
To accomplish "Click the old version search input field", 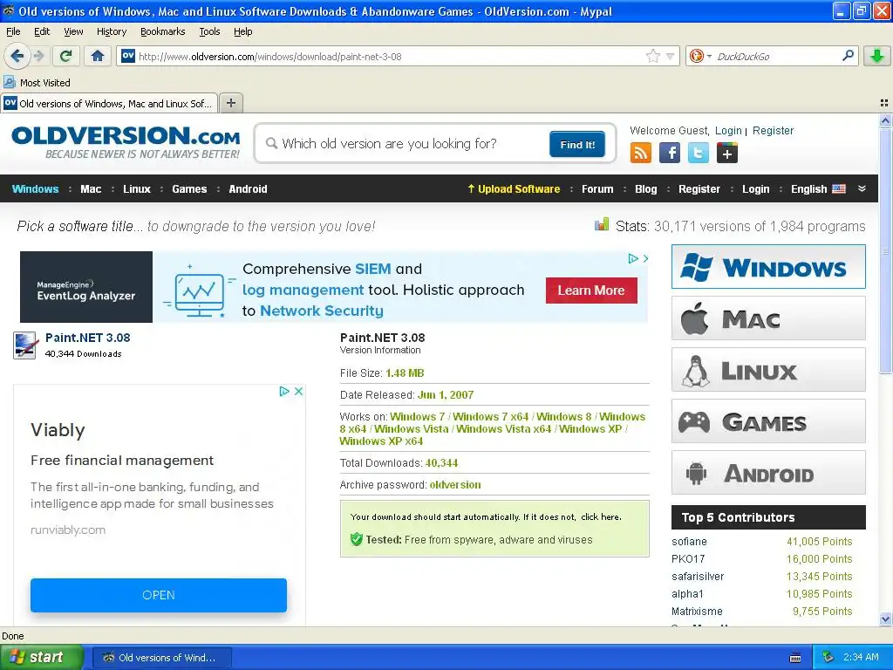I will [406, 144].
